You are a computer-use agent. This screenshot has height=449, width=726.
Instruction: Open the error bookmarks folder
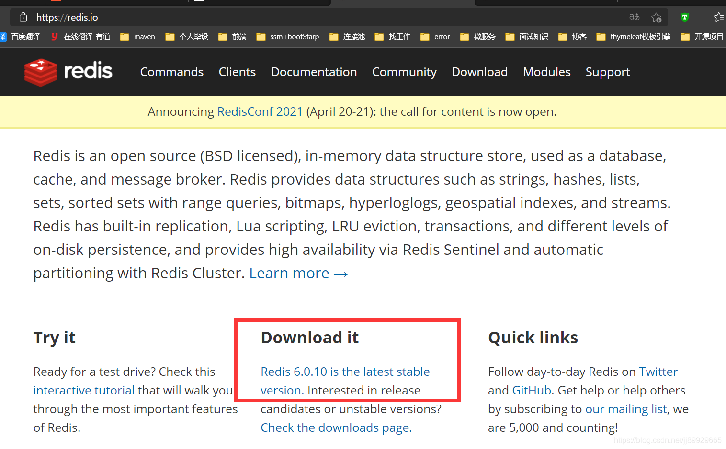435,37
